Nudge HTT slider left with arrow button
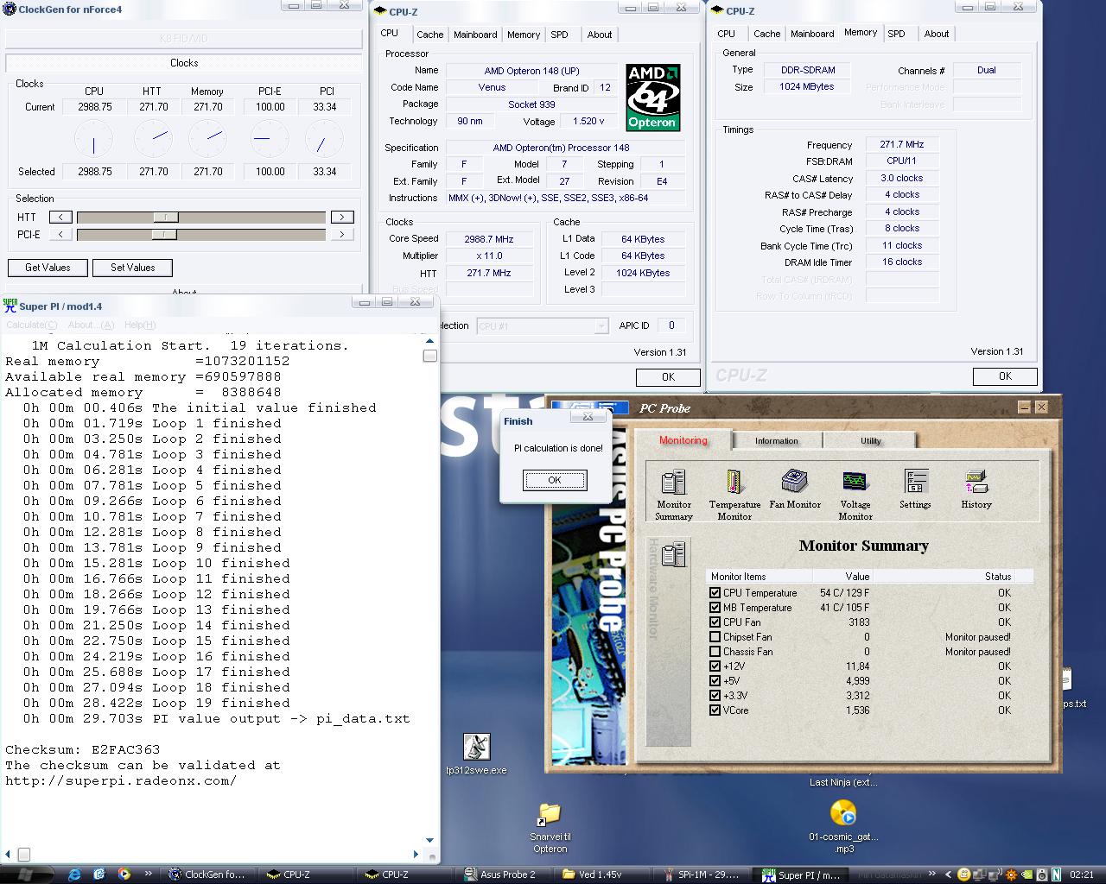The height and width of the screenshot is (884, 1106). pyautogui.click(x=60, y=217)
